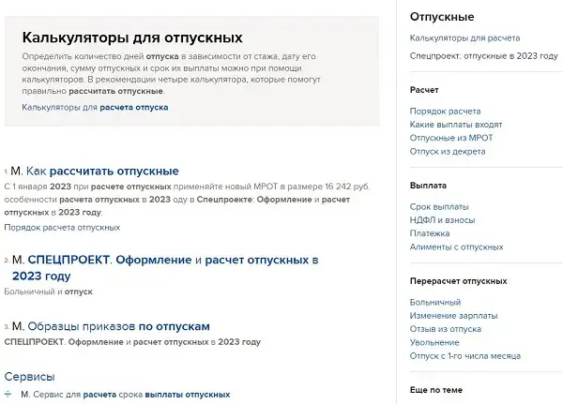The width and height of the screenshot is (563, 404).
Task: Open 'Отпуск из декрета' sidebar link
Action: pos(448,151)
